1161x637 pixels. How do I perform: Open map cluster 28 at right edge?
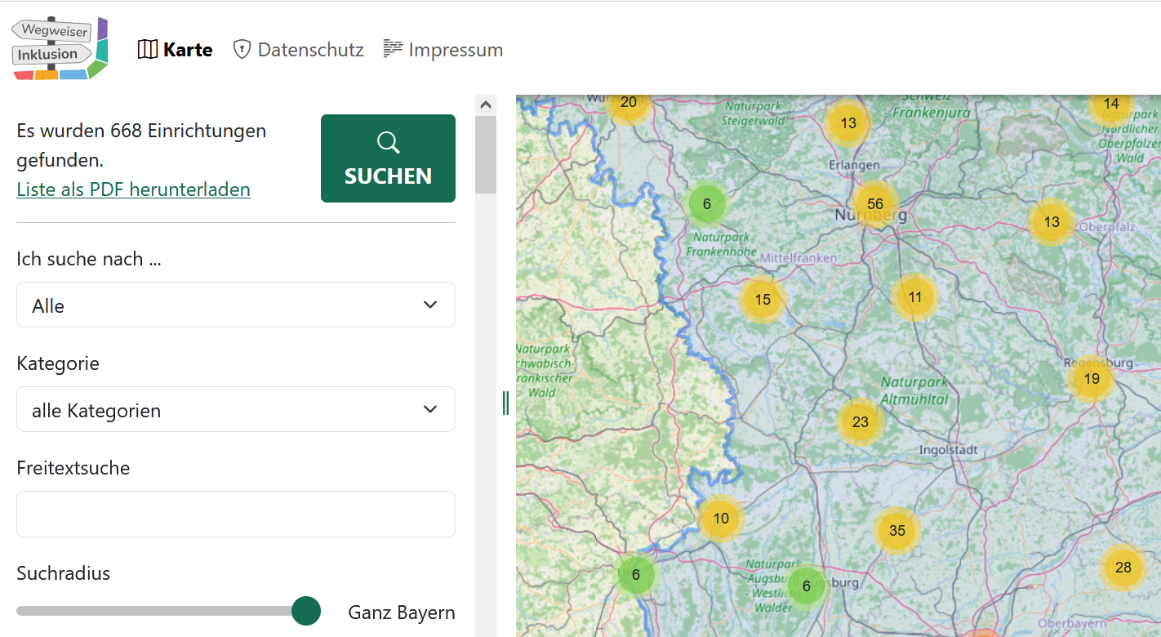[x=1123, y=568]
